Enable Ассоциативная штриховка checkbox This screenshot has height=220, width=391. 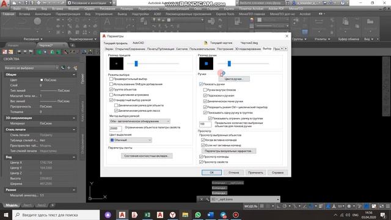pyautogui.click(x=111, y=95)
